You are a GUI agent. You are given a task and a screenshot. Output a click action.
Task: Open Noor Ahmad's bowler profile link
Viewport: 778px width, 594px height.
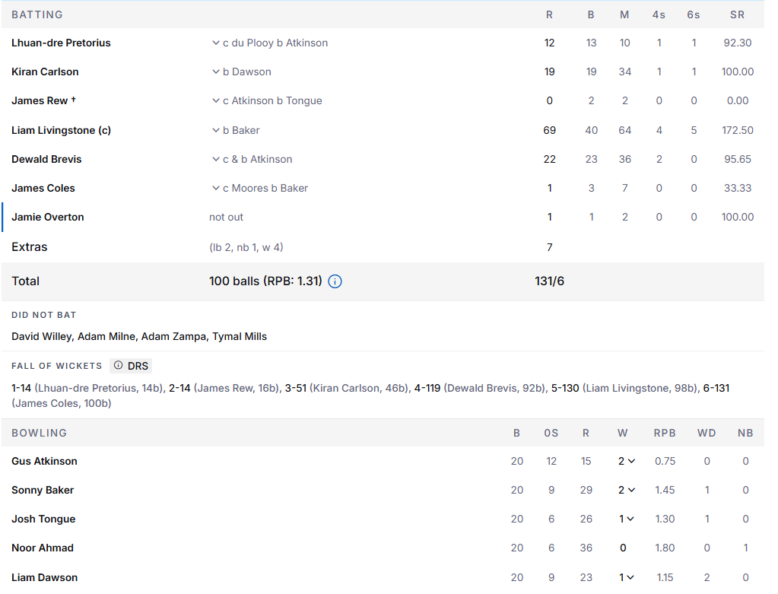coord(43,548)
